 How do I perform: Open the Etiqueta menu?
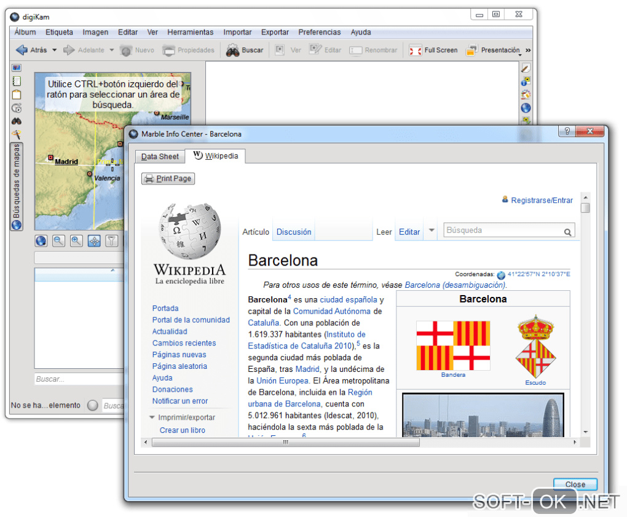59,32
